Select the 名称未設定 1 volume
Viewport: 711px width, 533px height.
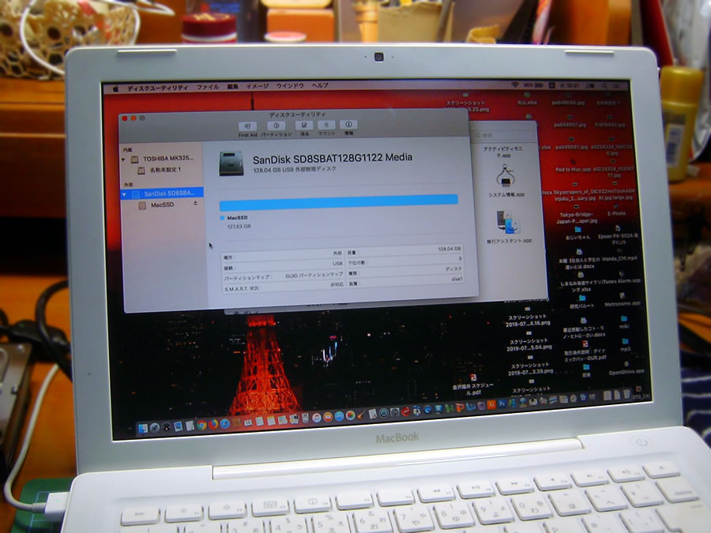[160, 171]
